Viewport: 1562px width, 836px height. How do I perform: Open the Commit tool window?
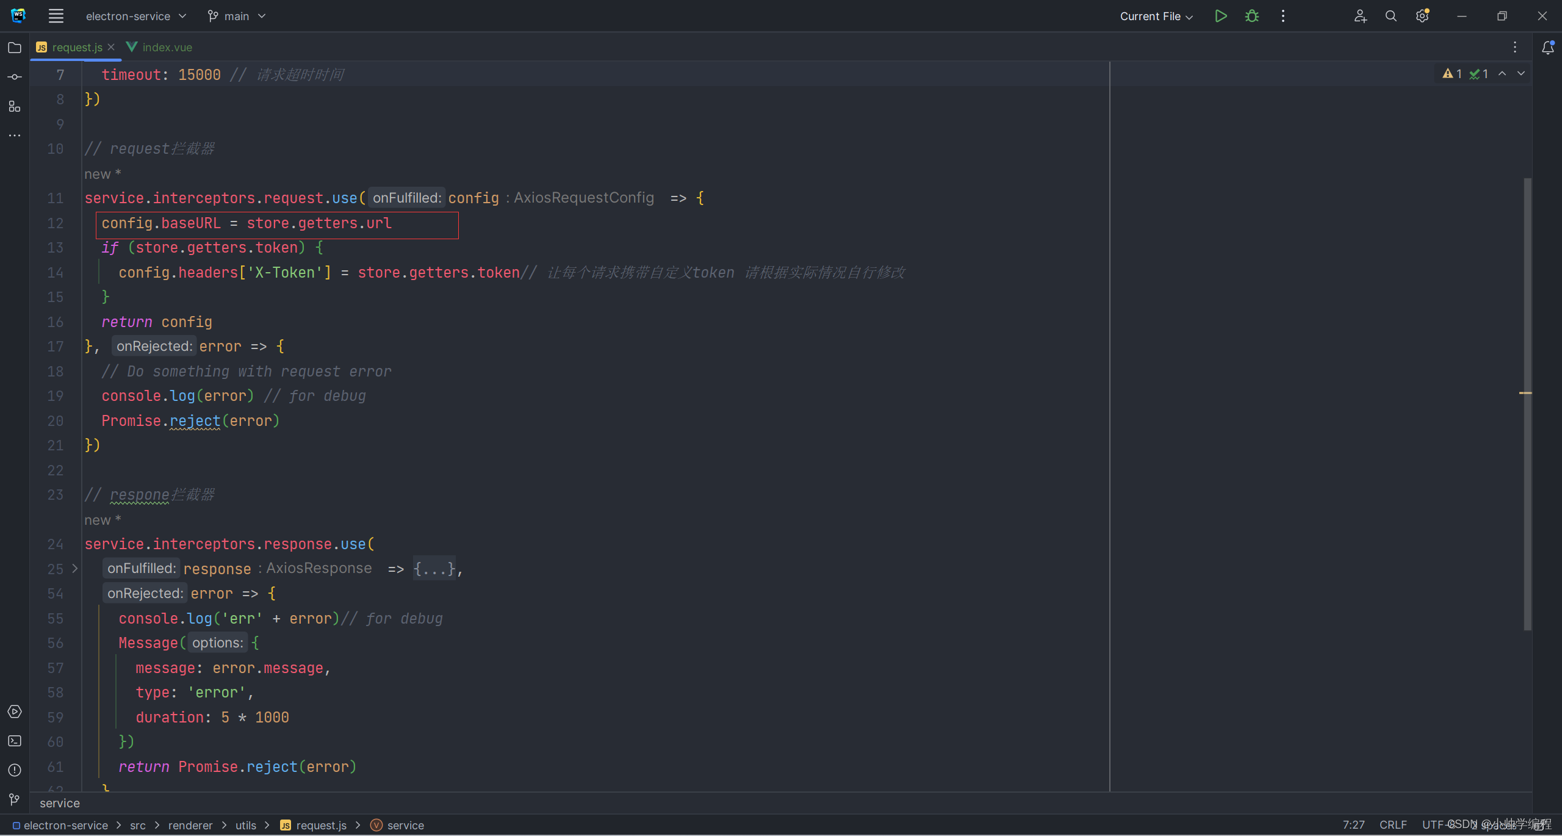[x=15, y=77]
